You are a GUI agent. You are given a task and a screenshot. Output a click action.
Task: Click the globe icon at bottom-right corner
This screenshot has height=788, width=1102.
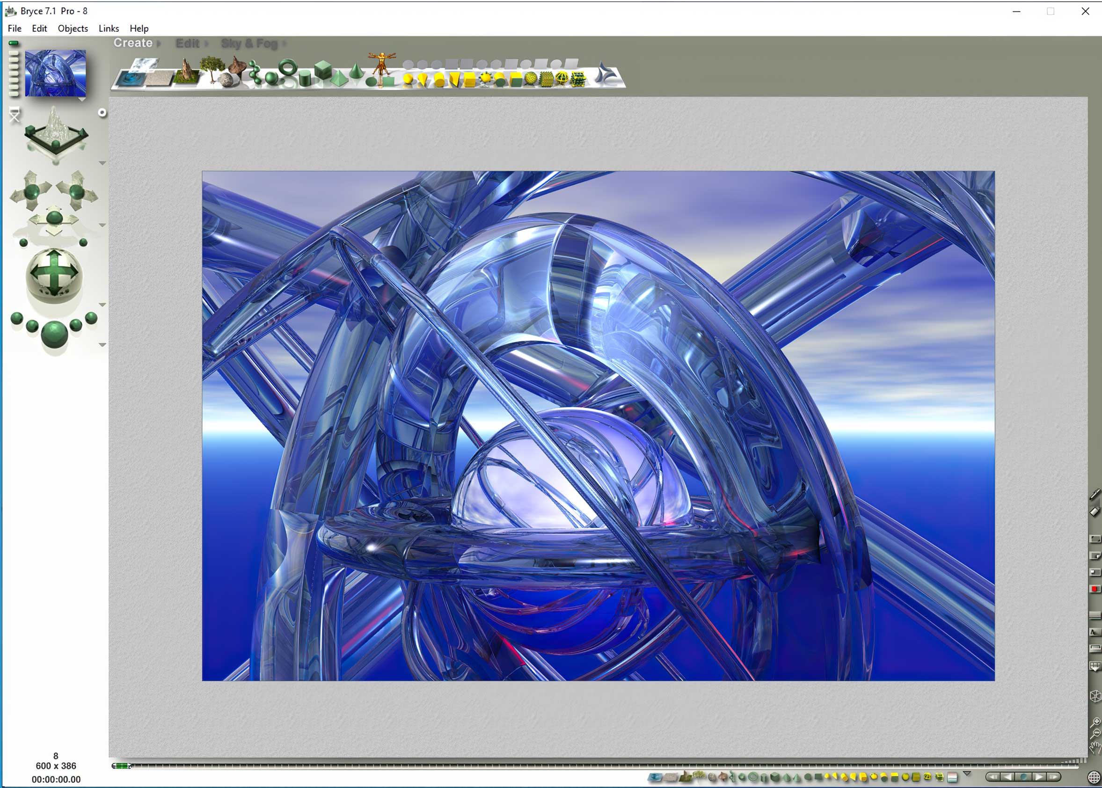tap(1094, 777)
